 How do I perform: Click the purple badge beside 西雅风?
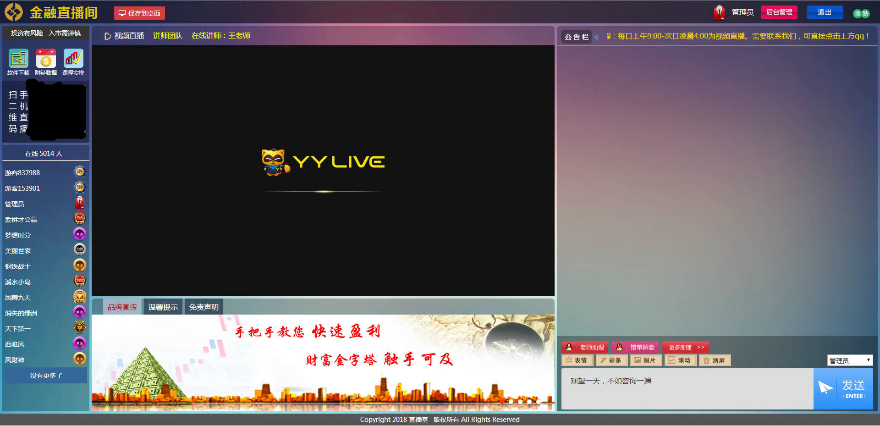coord(80,343)
